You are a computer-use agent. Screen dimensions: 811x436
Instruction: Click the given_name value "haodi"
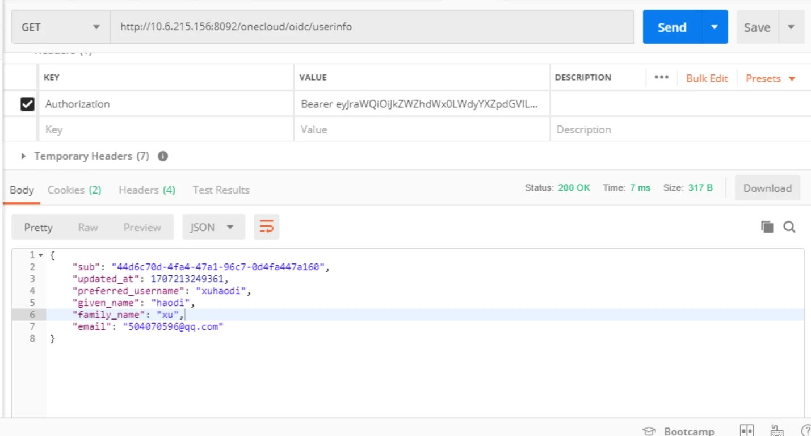(170, 303)
